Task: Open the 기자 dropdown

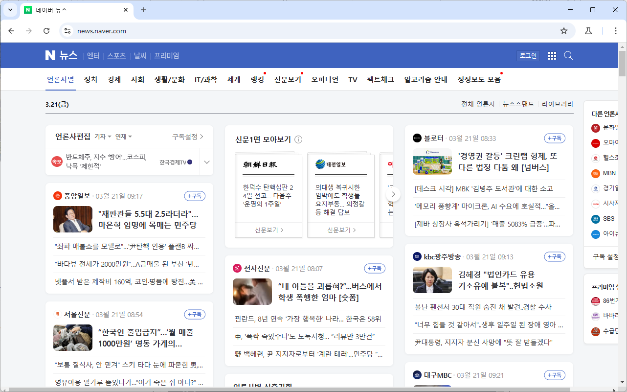Action: point(103,137)
